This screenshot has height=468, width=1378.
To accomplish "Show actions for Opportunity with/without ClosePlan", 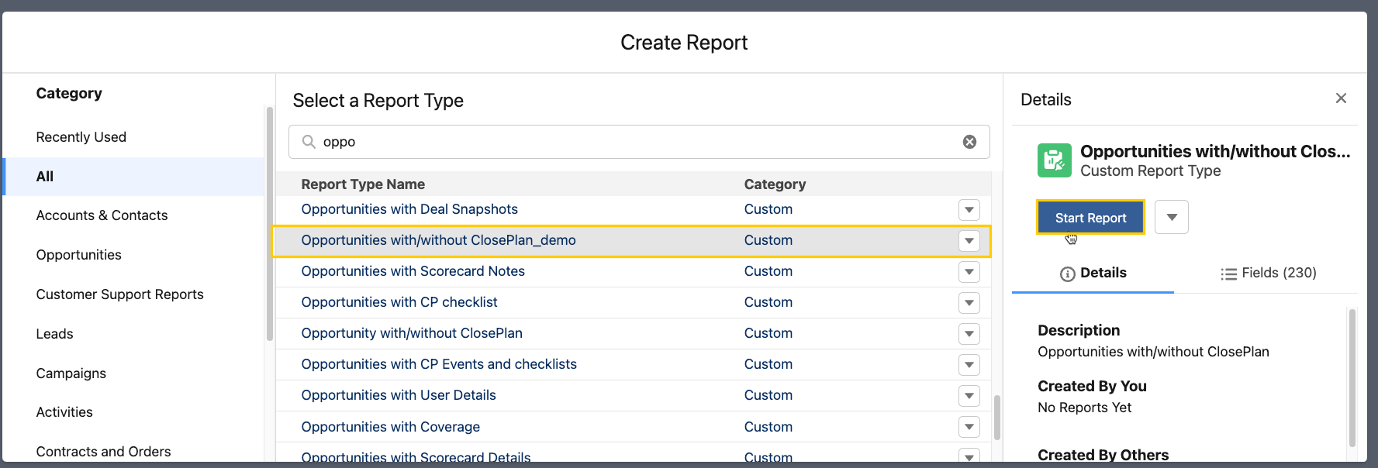I will click(x=969, y=334).
